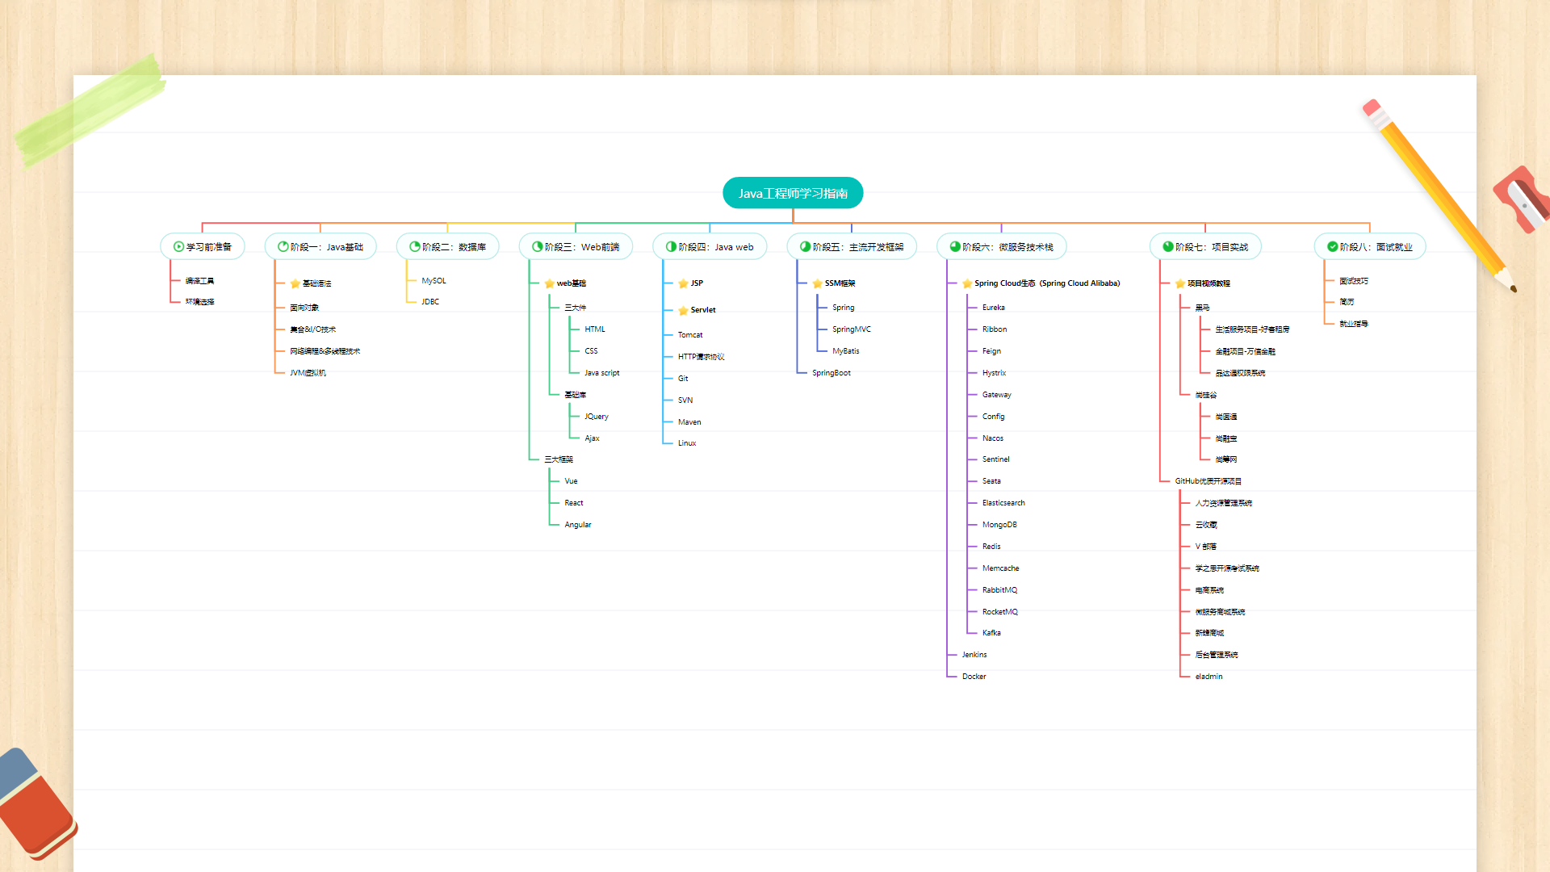The image size is (1550, 872).
Task: Click the star icon next to 项目视频教程
Action: 1179,283
